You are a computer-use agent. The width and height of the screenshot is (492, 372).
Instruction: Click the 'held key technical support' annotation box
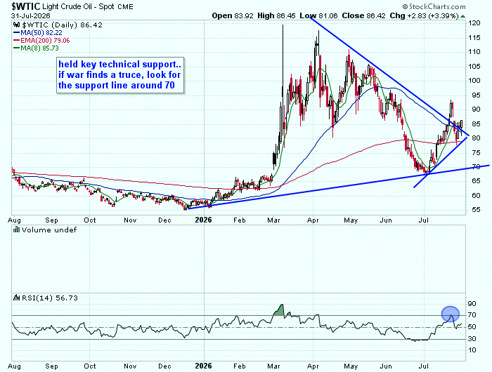tap(120, 75)
